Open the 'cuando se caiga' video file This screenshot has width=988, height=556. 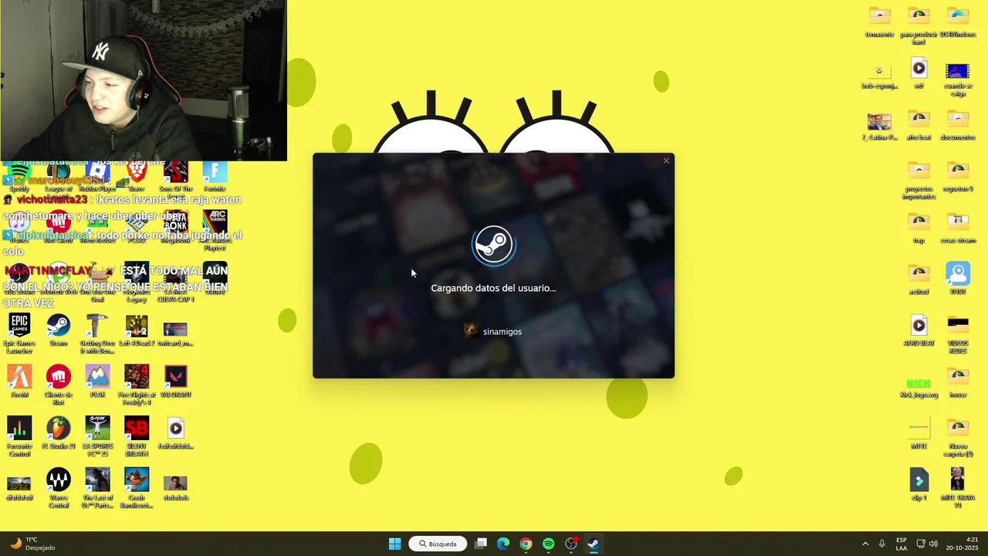[957, 79]
